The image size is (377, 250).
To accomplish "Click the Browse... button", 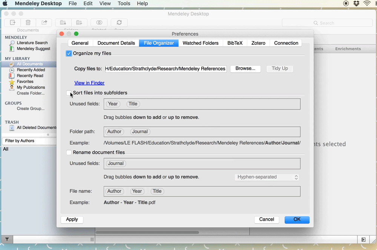I will pyautogui.click(x=245, y=69).
